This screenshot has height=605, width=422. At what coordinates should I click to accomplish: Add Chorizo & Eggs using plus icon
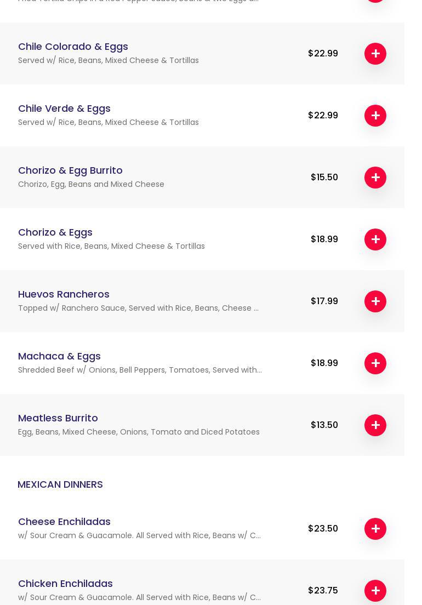pyautogui.click(x=375, y=239)
